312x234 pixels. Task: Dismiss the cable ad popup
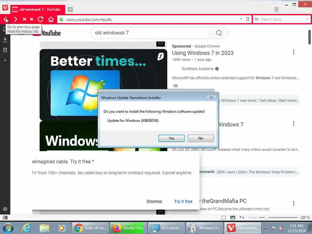coord(154,201)
